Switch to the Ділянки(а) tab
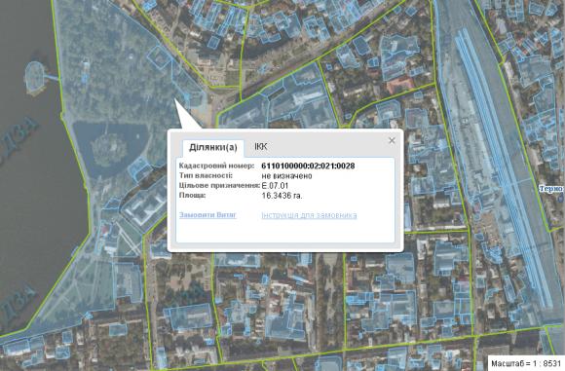Viewport: 565px width, 371px height. (213, 147)
